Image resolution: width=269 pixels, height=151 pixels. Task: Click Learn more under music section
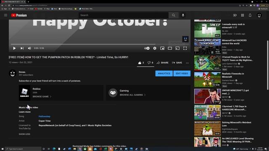[x=24, y=112]
